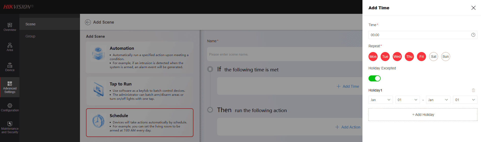
Task: Choose the Tap to Run scene type heading
Action: coord(121,84)
